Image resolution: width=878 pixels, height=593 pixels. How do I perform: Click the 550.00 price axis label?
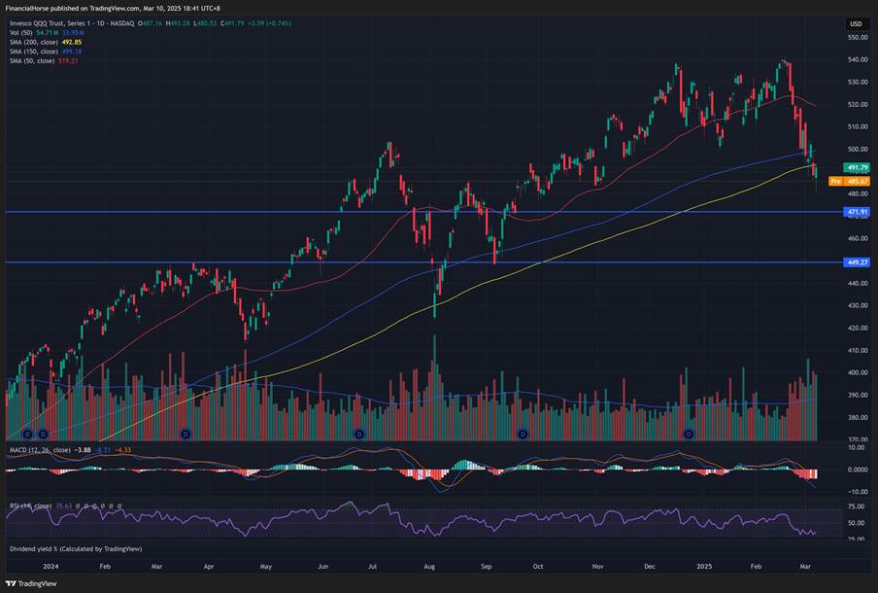click(858, 38)
